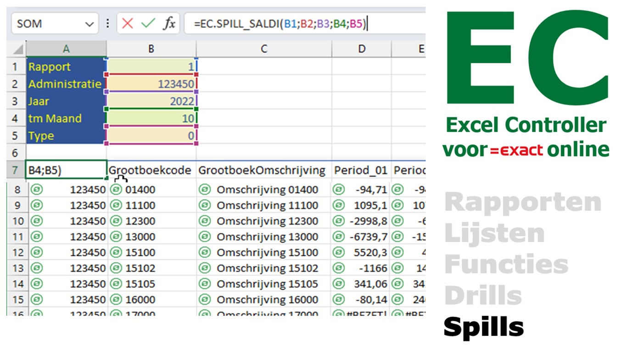
Task: Click Exact icon next to -6739,7
Action: [x=339, y=236]
